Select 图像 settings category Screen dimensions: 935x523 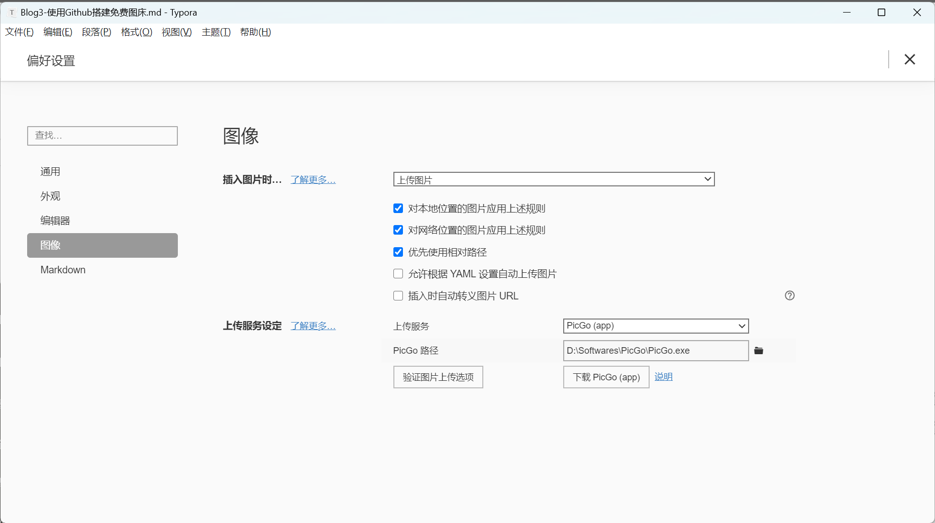pyautogui.click(x=102, y=245)
